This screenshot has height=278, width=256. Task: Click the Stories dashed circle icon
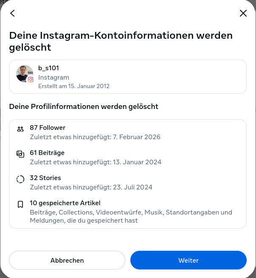tap(20, 179)
